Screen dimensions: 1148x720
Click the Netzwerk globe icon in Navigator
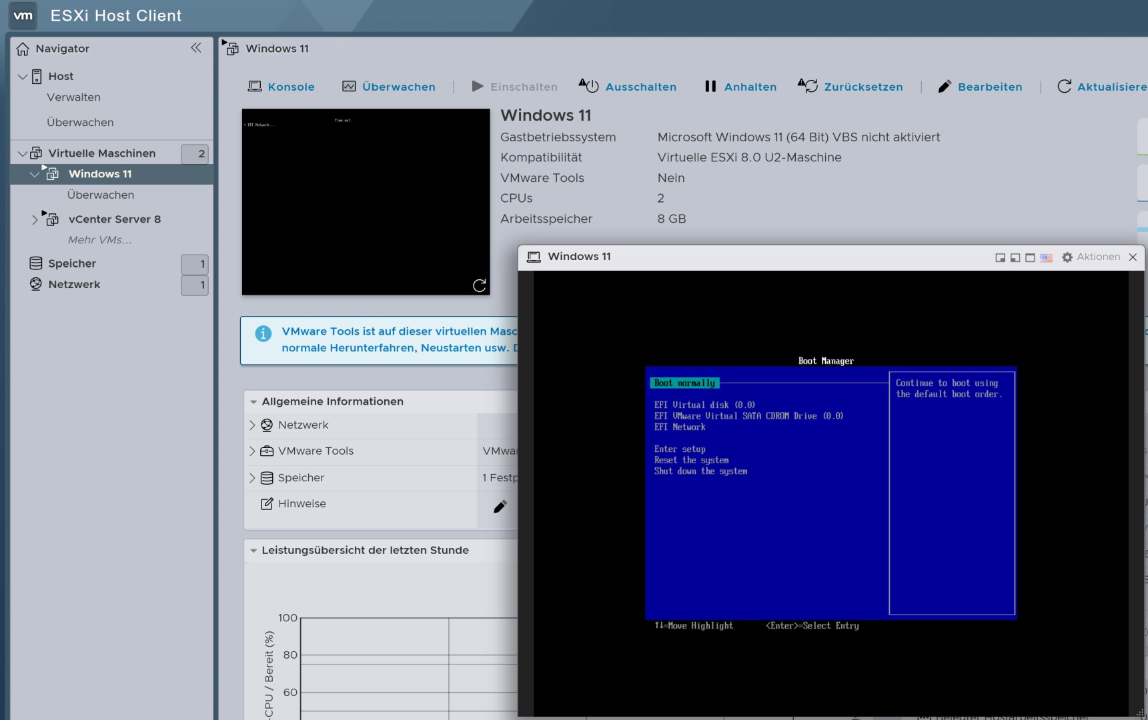pyautogui.click(x=36, y=284)
